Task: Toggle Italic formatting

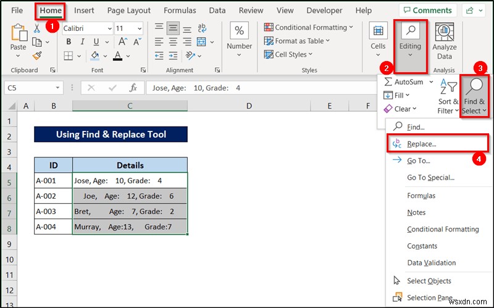Action: (82, 41)
